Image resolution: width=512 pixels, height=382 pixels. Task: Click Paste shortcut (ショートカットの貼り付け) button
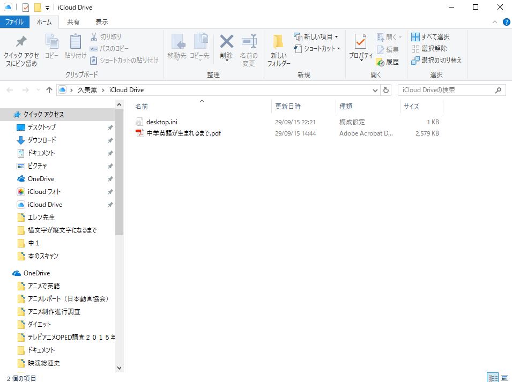124,61
